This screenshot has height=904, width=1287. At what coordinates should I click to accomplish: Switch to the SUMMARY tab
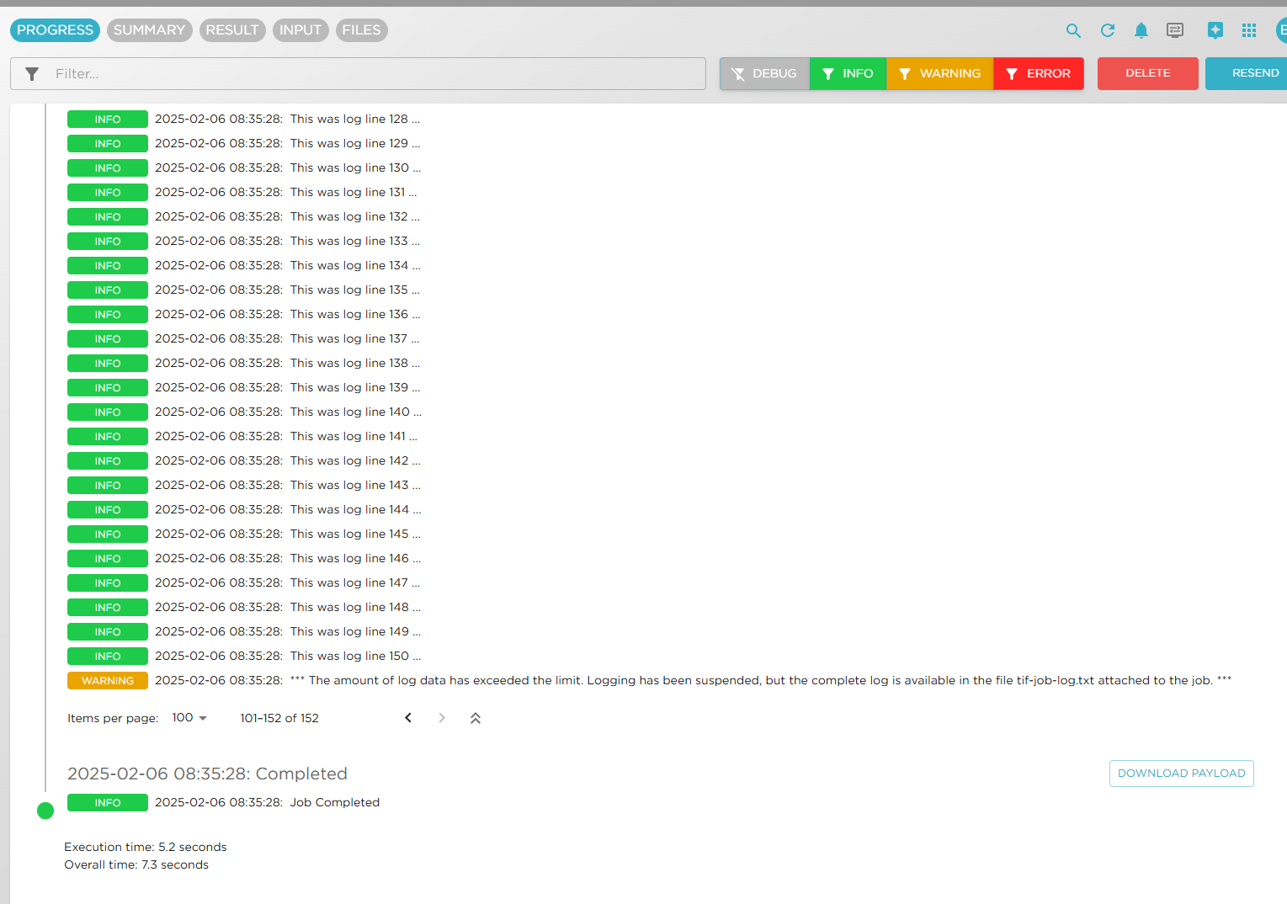pyautogui.click(x=149, y=29)
